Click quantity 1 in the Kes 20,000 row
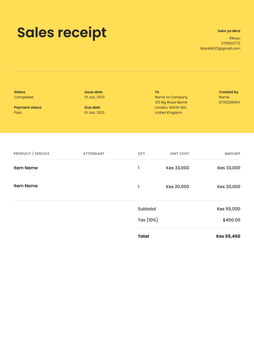 139,187
